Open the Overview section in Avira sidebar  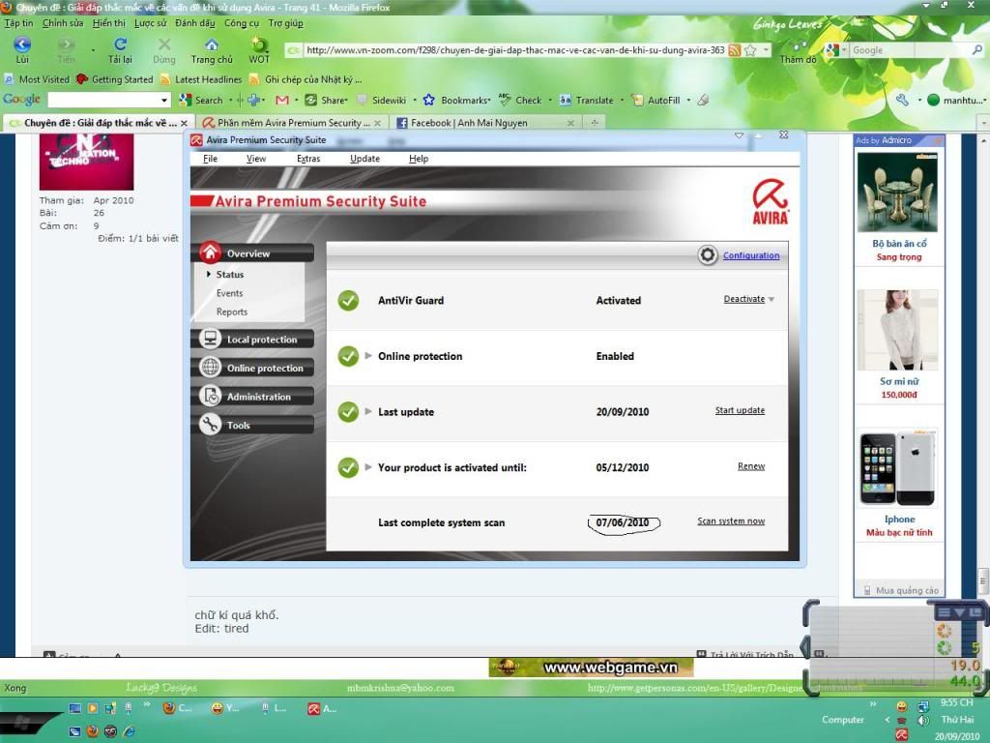point(252,253)
